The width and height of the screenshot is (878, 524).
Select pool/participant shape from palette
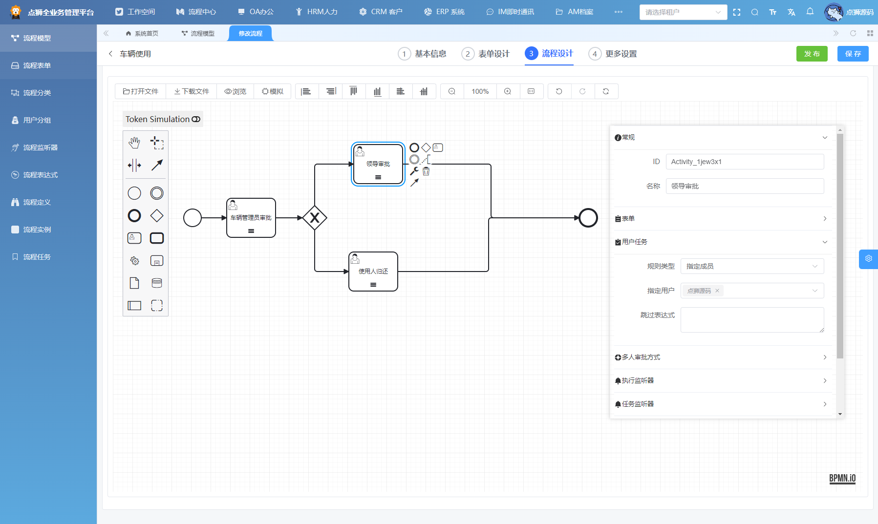pos(134,306)
